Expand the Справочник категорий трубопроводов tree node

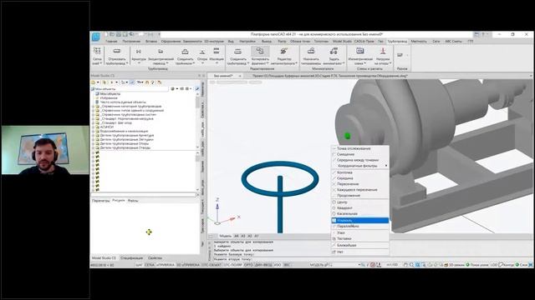[x=93, y=106]
